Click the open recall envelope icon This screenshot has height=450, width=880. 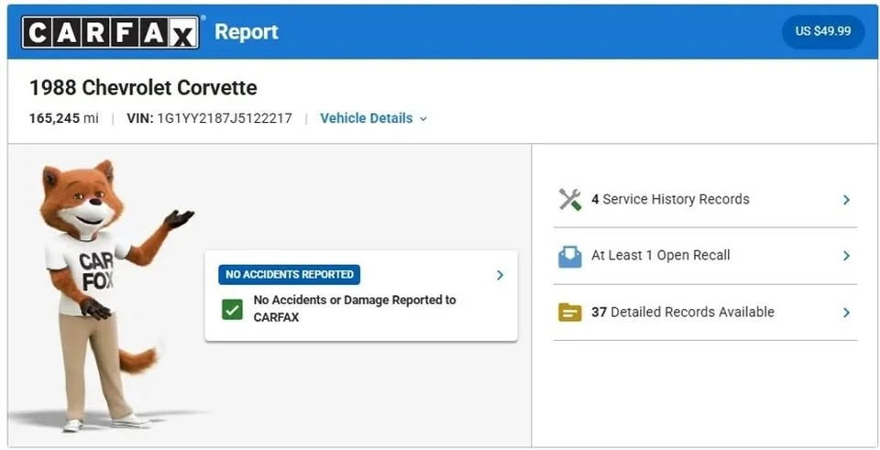pos(569,257)
